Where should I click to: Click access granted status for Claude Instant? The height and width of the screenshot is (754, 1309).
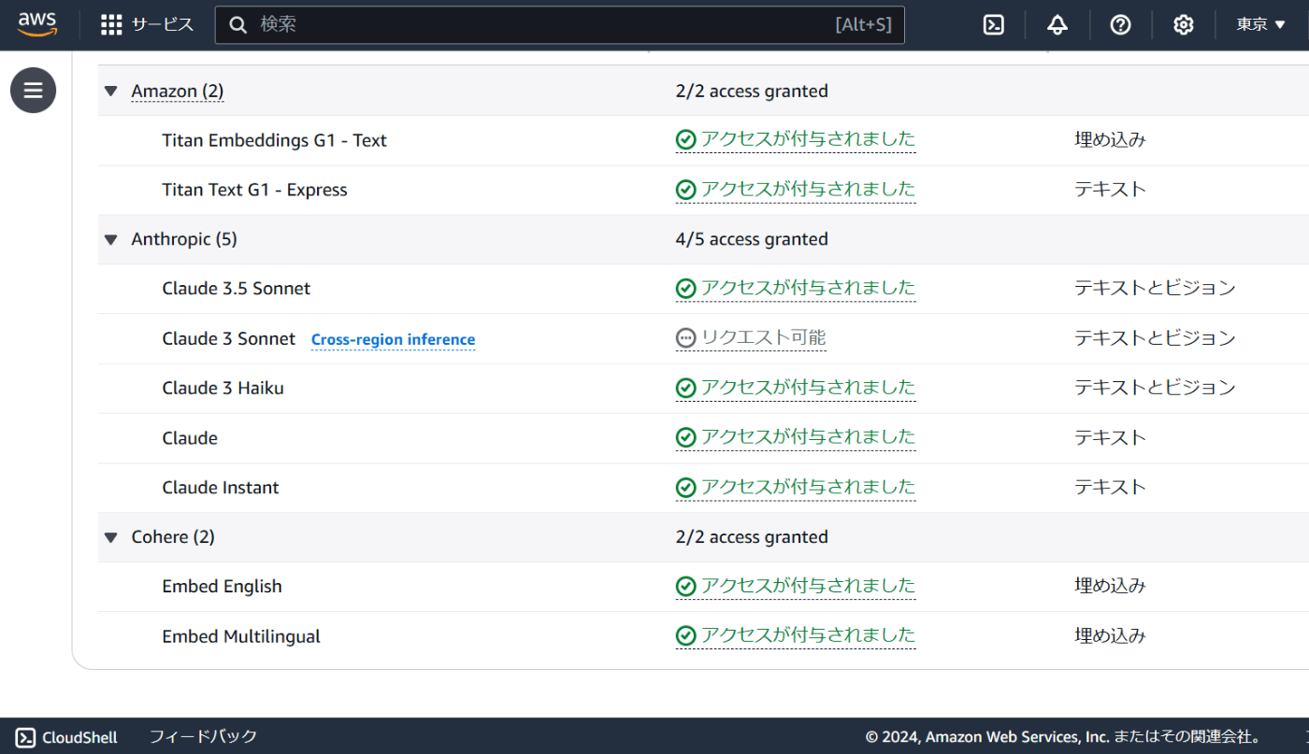coord(796,488)
